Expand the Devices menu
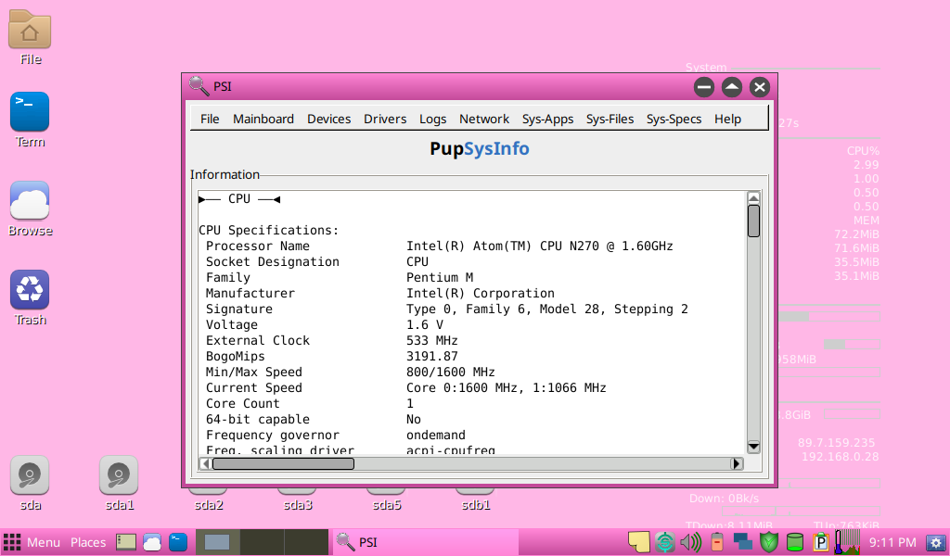 328,119
